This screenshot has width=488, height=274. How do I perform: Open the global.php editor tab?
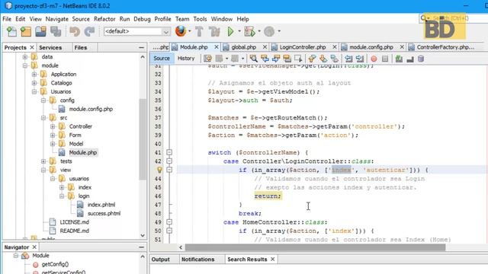(x=244, y=47)
